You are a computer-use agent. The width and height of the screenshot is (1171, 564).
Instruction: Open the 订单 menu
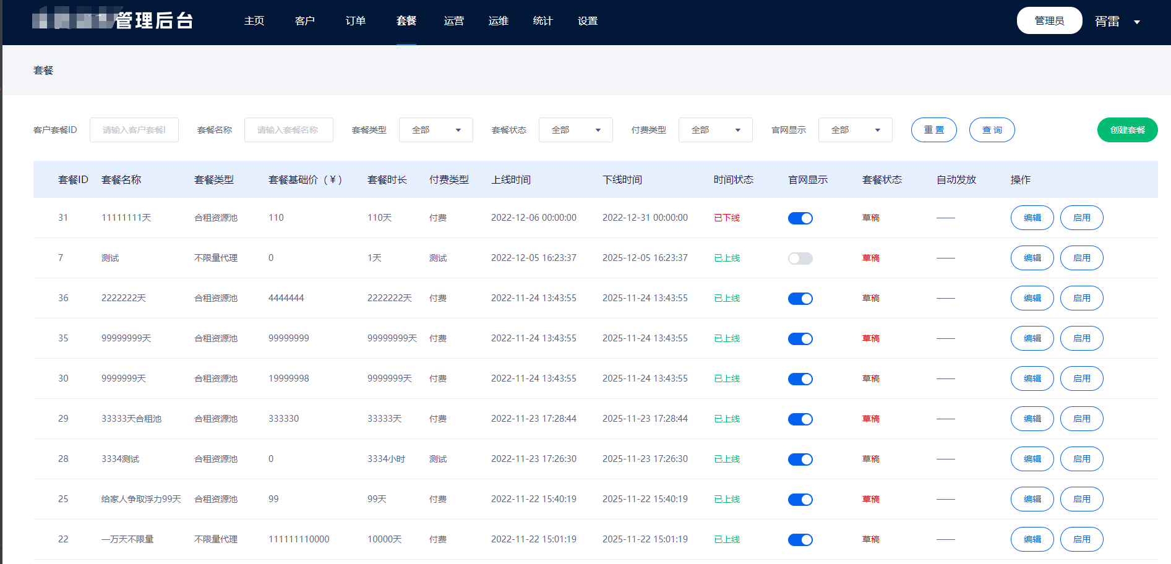[x=356, y=21]
